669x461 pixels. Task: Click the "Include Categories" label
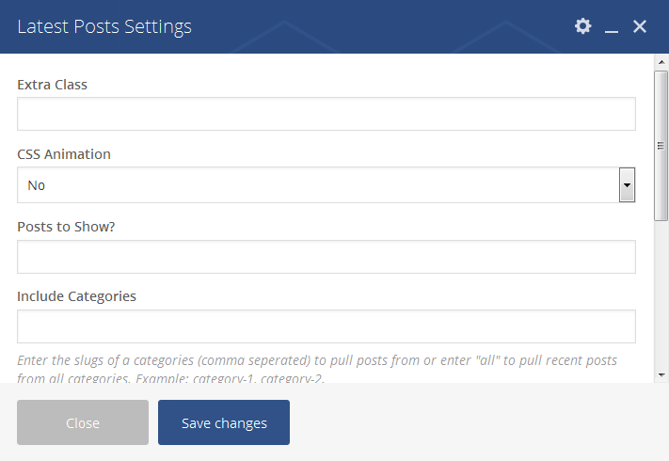(x=77, y=296)
